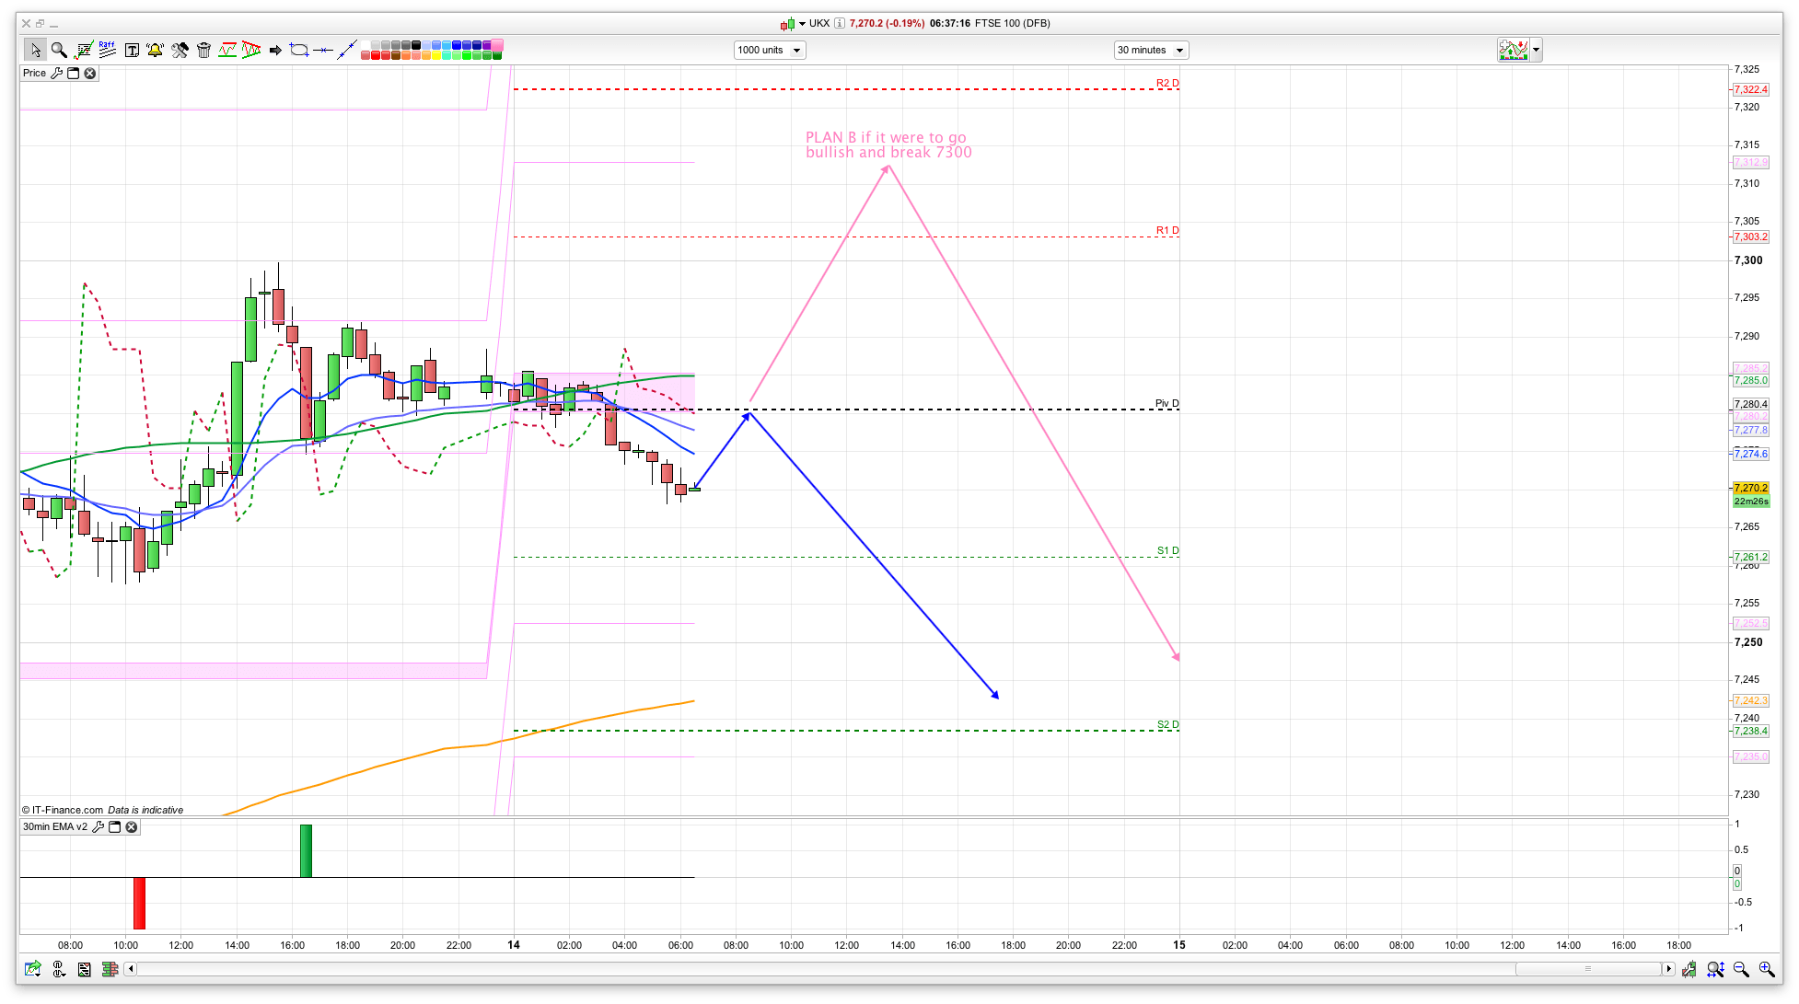Viewport: 1799px width, 1004px height.
Task: Click the zoom out magnifier icon
Action: coord(1740,969)
